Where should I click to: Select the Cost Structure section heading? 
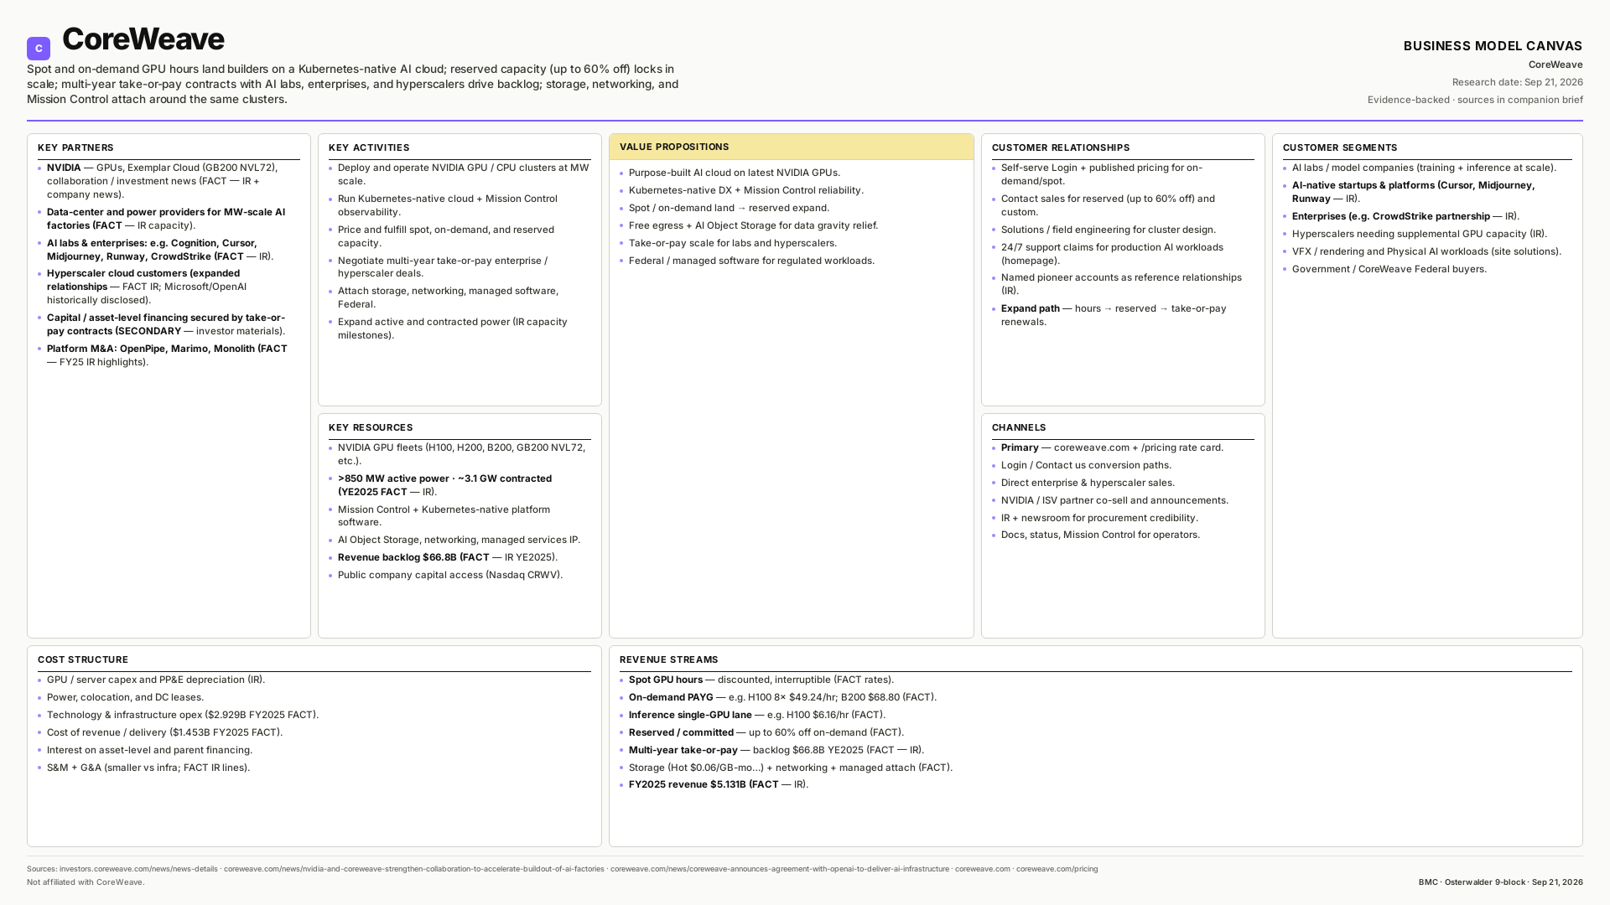[x=83, y=659]
